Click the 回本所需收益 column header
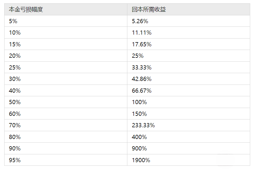 [149, 9]
